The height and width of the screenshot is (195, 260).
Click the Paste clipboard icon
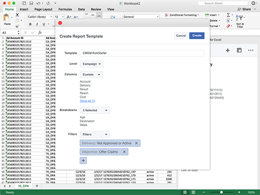(7, 18)
